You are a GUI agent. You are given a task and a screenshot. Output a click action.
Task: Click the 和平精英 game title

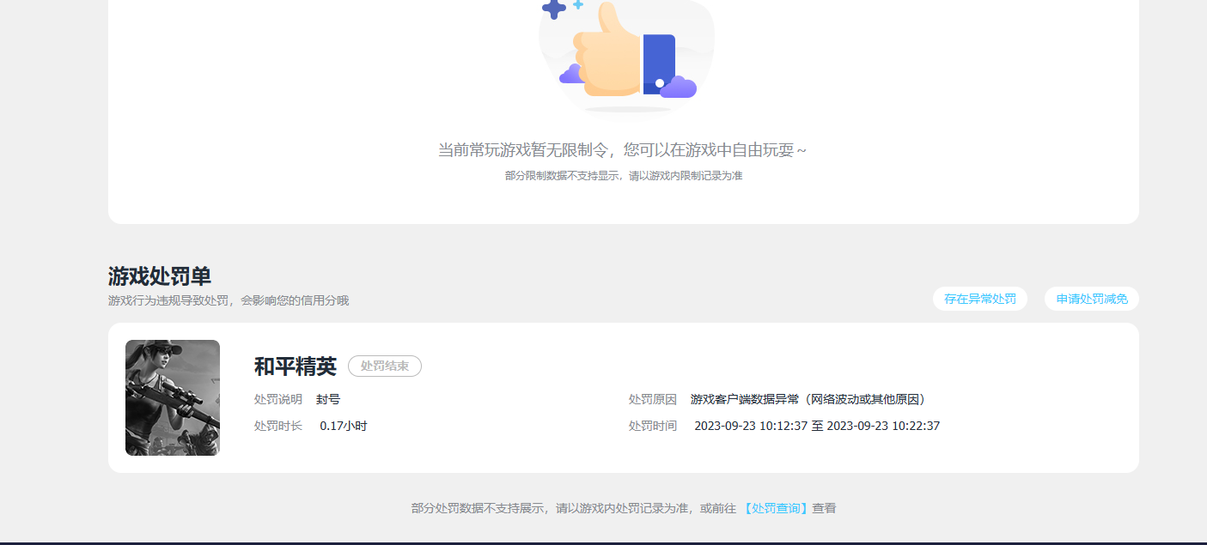tap(296, 366)
